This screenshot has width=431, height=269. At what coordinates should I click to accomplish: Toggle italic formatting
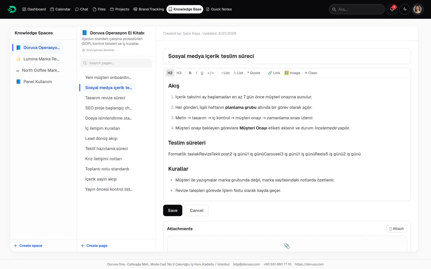(x=196, y=73)
